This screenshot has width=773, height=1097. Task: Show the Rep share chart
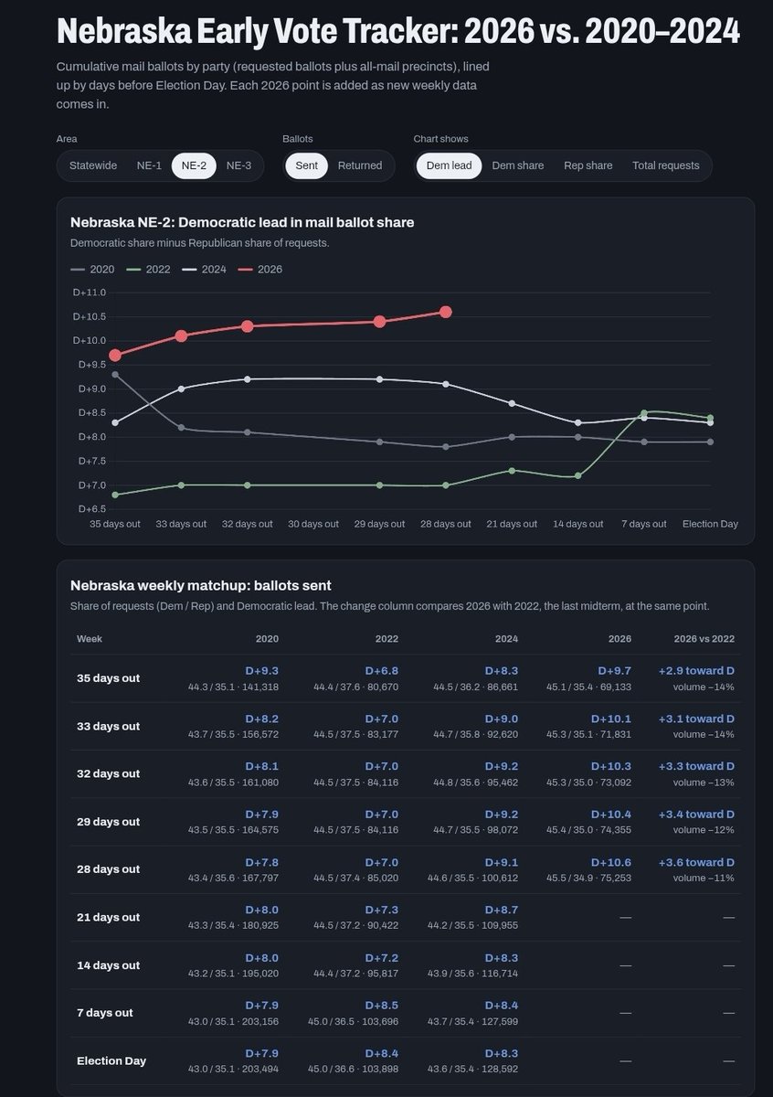588,165
